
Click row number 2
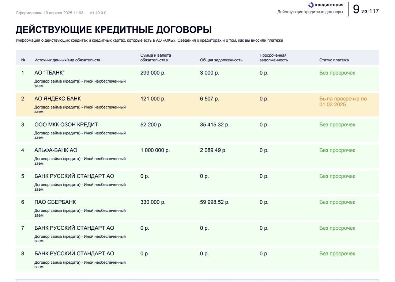pyautogui.click(x=23, y=99)
